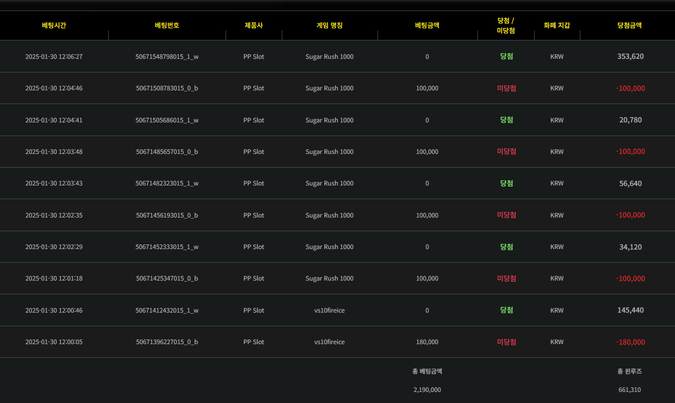Viewport: 675px width, 403px height.
Task: Click the 제품사 column header
Action: click(x=254, y=25)
